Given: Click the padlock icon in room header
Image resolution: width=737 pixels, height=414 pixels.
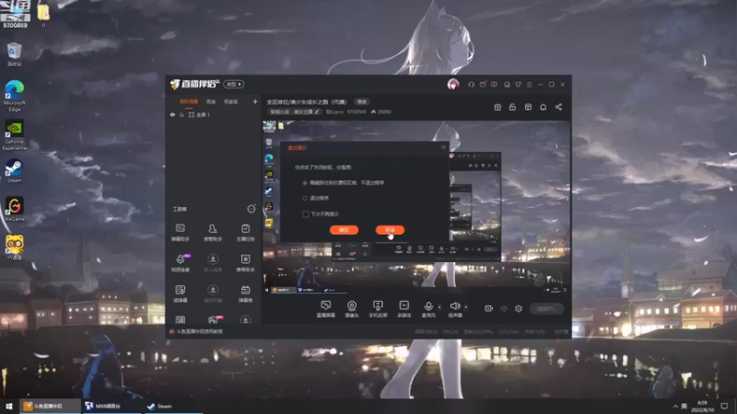Looking at the screenshot, I should (x=512, y=107).
